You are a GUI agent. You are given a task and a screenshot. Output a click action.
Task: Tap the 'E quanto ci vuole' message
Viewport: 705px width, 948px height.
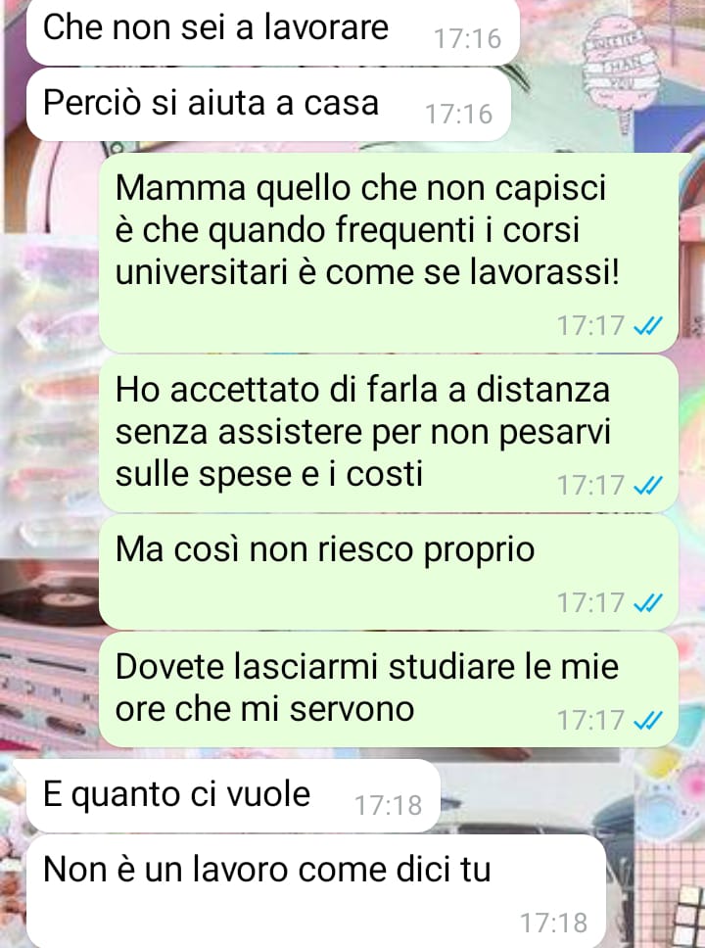click(x=233, y=795)
